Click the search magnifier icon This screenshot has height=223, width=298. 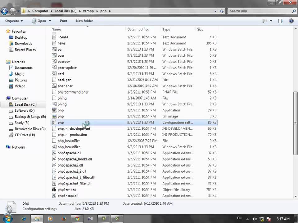click(294, 11)
